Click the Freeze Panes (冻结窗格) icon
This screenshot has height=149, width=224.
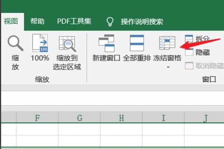tap(167, 43)
